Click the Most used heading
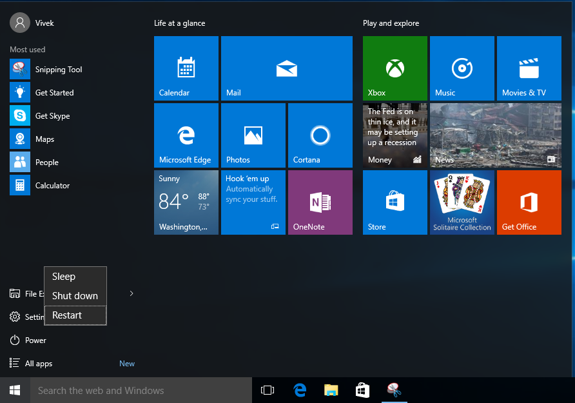The image size is (575, 403). (x=28, y=50)
